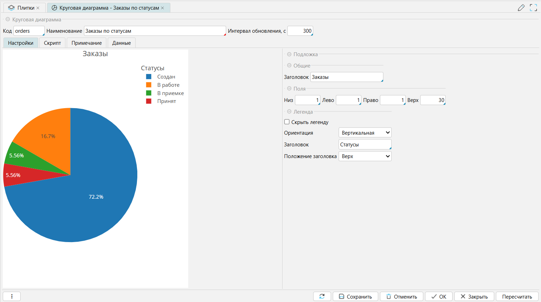Collapse the Легенда section
This screenshot has width=541, height=302.
tap(289, 112)
